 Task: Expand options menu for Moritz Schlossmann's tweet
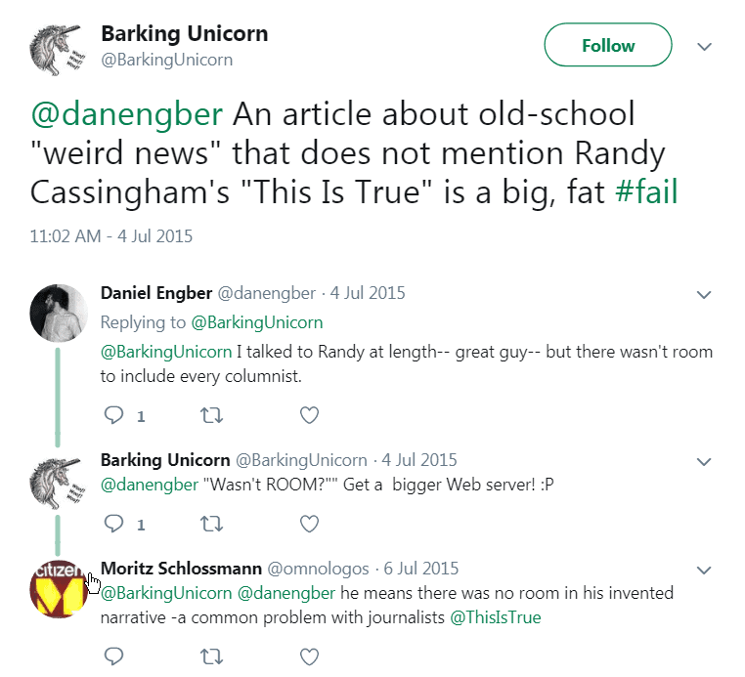tap(703, 569)
